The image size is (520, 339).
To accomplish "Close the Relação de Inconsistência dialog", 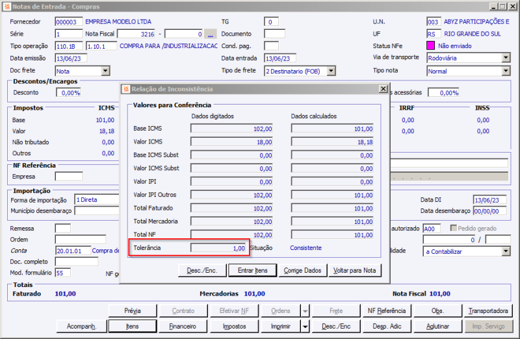I will pyautogui.click(x=382, y=89).
